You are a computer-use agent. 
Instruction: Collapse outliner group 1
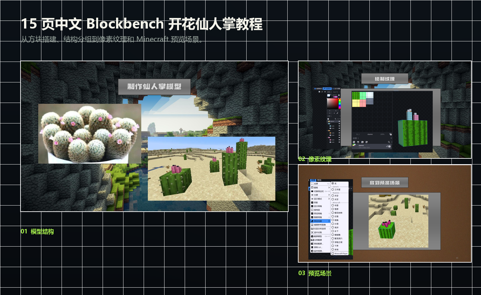coord(327,131)
